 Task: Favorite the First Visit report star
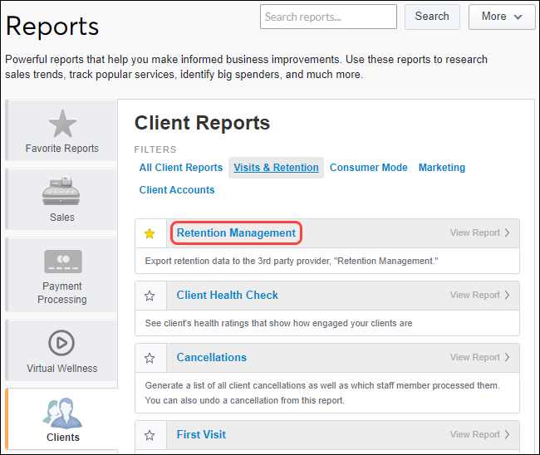[150, 435]
